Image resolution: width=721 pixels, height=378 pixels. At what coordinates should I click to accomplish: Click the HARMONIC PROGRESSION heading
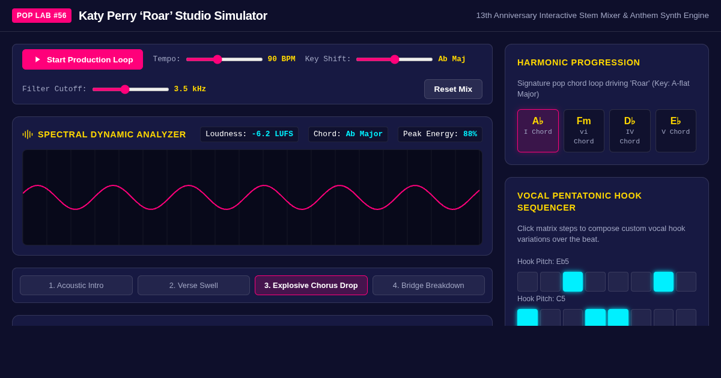579,62
